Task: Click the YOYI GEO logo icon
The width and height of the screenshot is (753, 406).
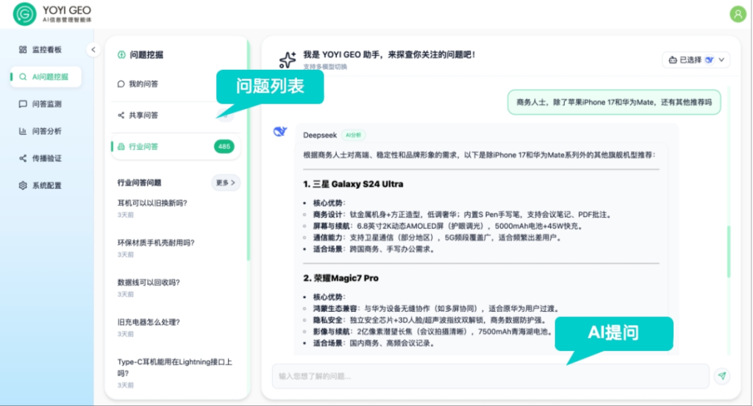Action: [x=24, y=13]
